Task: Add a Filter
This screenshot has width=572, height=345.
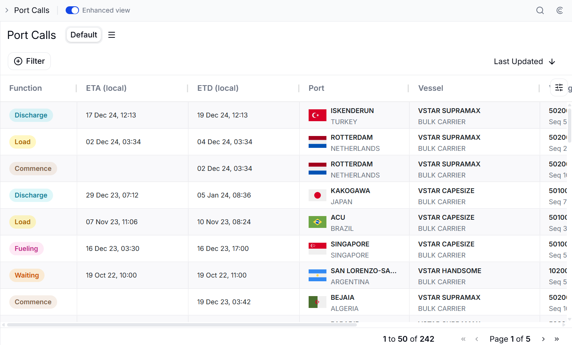Action: coord(29,61)
